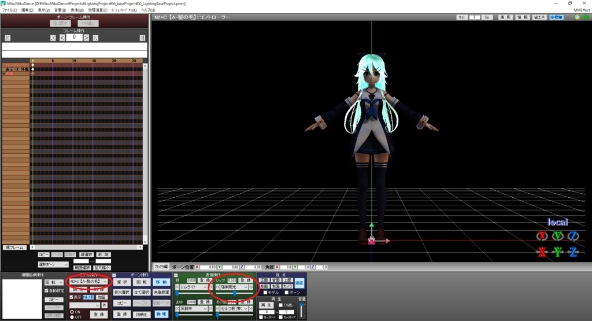Click the upper blue Z rotation icon

point(573,236)
